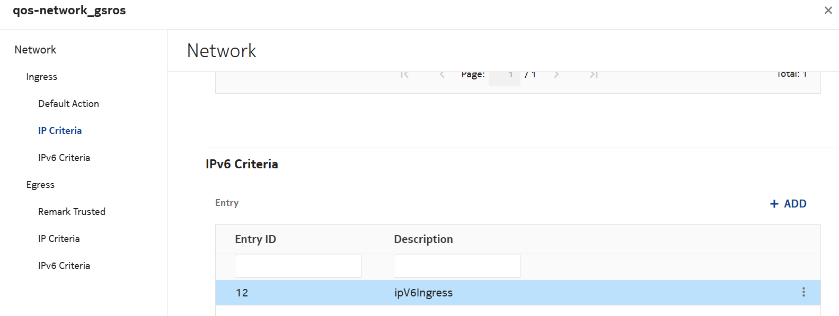Select Network in the sidebar
The width and height of the screenshot is (839, 316).
[x=35, y=50]
